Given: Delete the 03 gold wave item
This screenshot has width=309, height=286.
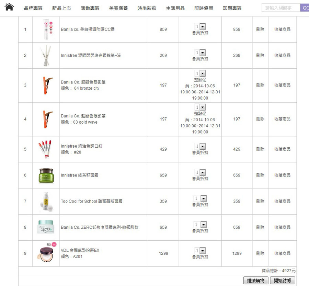Looking at the screenshot, I should coord(260,119).
